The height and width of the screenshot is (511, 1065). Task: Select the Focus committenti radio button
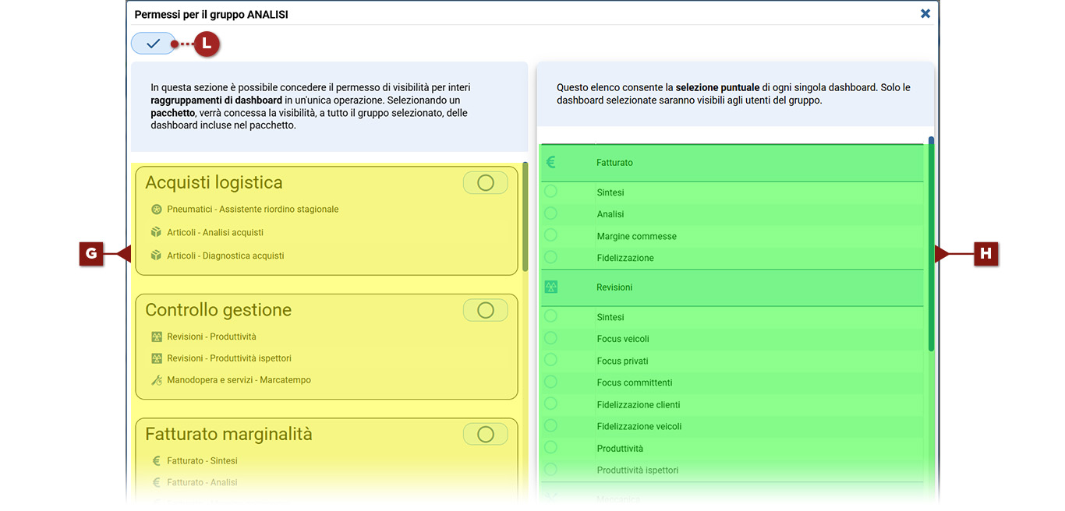[x=550, y=382]
